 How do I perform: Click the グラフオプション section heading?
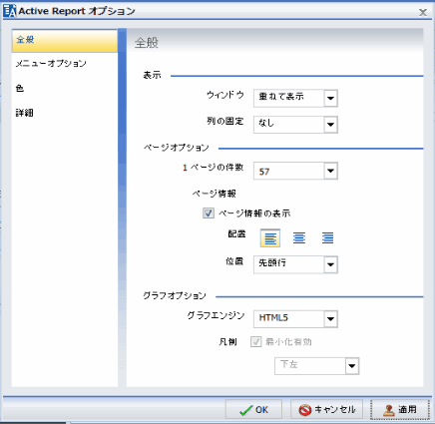click(x=175, y=295)
